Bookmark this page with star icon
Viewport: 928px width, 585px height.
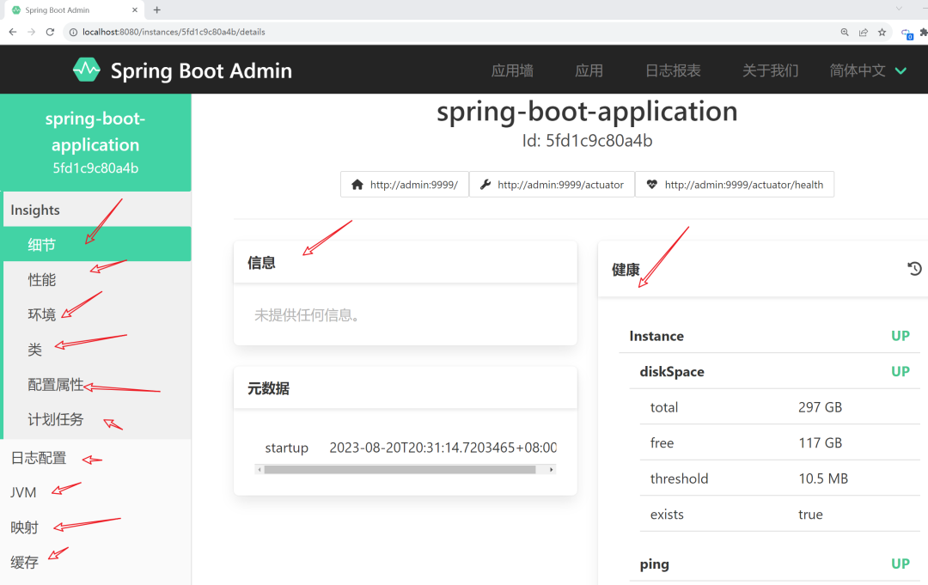882,32
